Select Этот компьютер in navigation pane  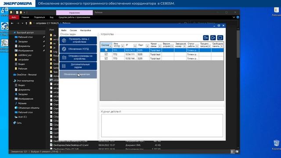click(x=25, y=81)
